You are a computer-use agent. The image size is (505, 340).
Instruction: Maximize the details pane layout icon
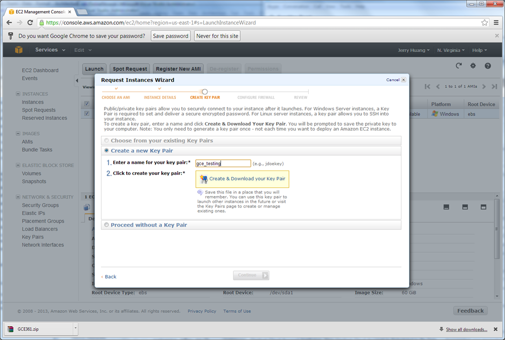[x=483, y=207]
